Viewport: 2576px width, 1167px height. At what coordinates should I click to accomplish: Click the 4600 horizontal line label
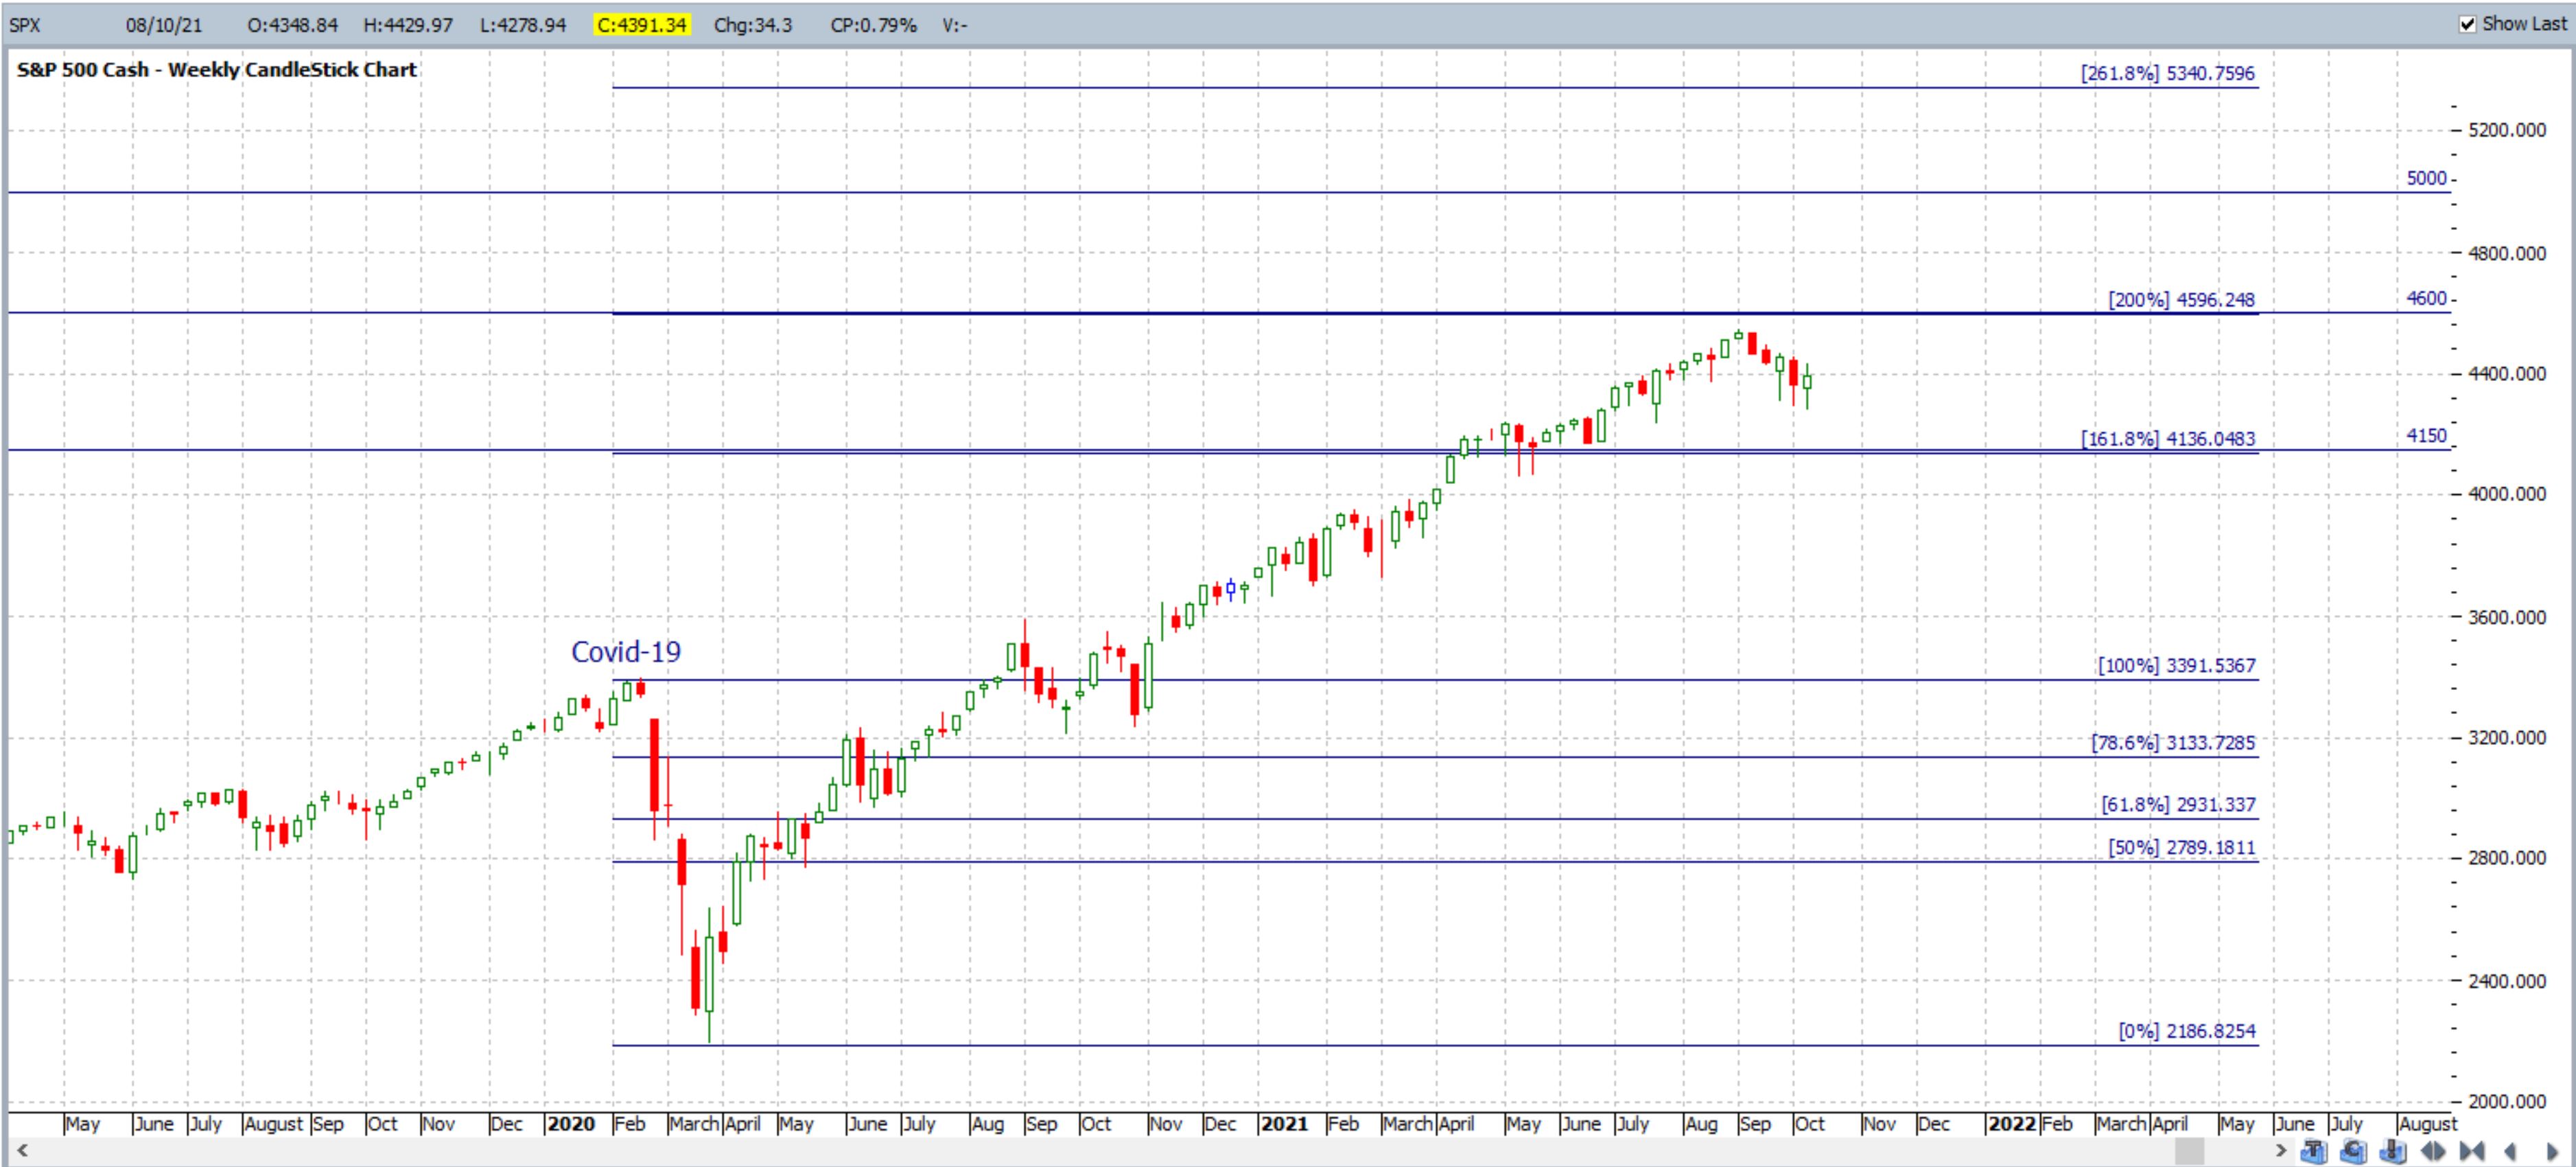click(x=2426, y=298)
